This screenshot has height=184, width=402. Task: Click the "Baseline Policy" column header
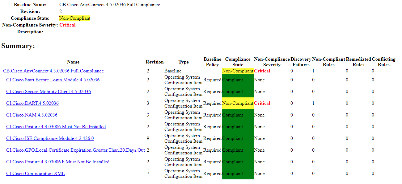(x=213, y=62)
